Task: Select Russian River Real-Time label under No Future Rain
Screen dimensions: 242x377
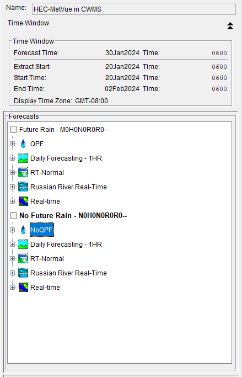Action: pyautogui.click(x=68, y=273)
